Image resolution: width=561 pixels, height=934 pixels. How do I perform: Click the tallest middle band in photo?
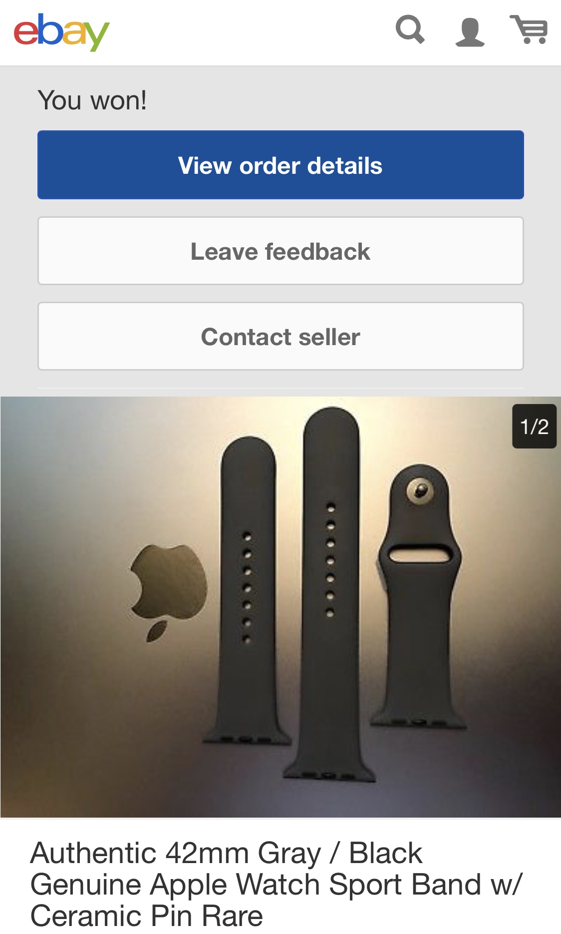coord(331,594)
